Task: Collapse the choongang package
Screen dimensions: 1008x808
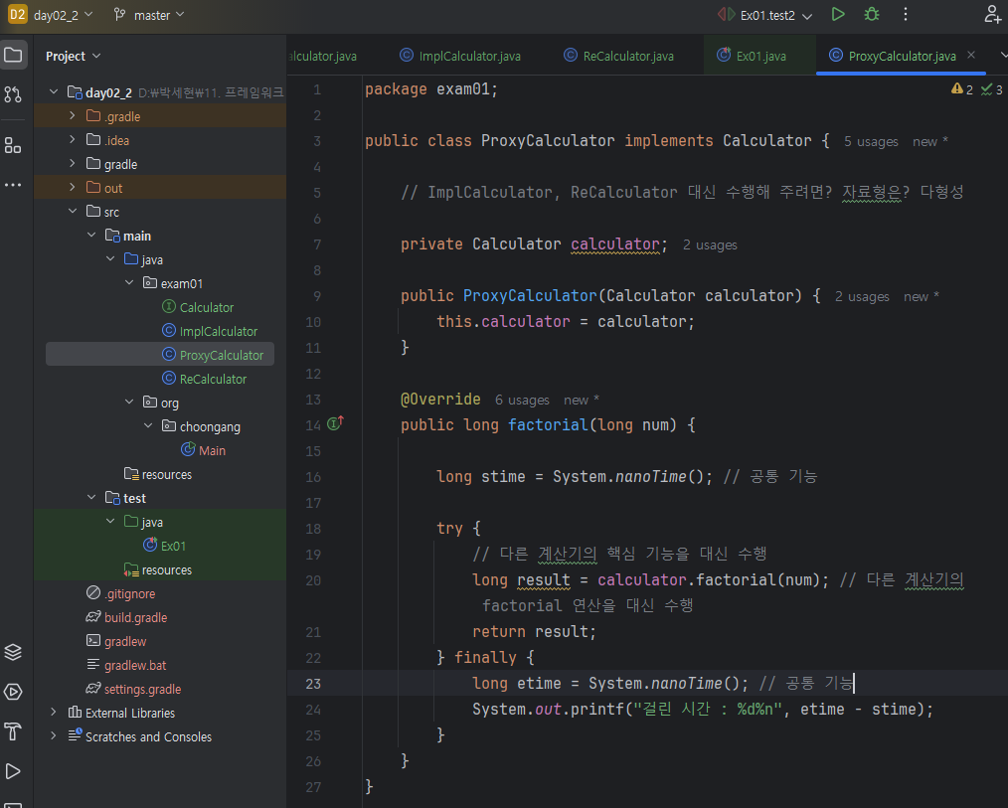Action: (148, 425)
